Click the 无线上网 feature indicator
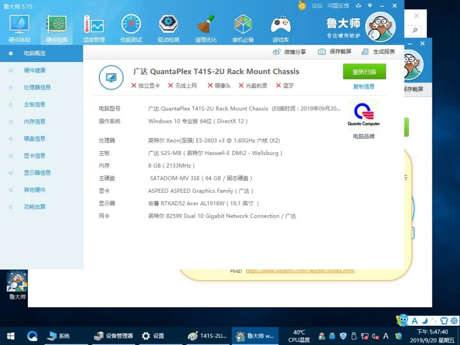460x345 pixels. [183, 86]
